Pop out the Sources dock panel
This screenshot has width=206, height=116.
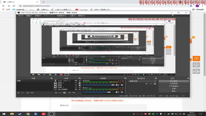point(80,78)
